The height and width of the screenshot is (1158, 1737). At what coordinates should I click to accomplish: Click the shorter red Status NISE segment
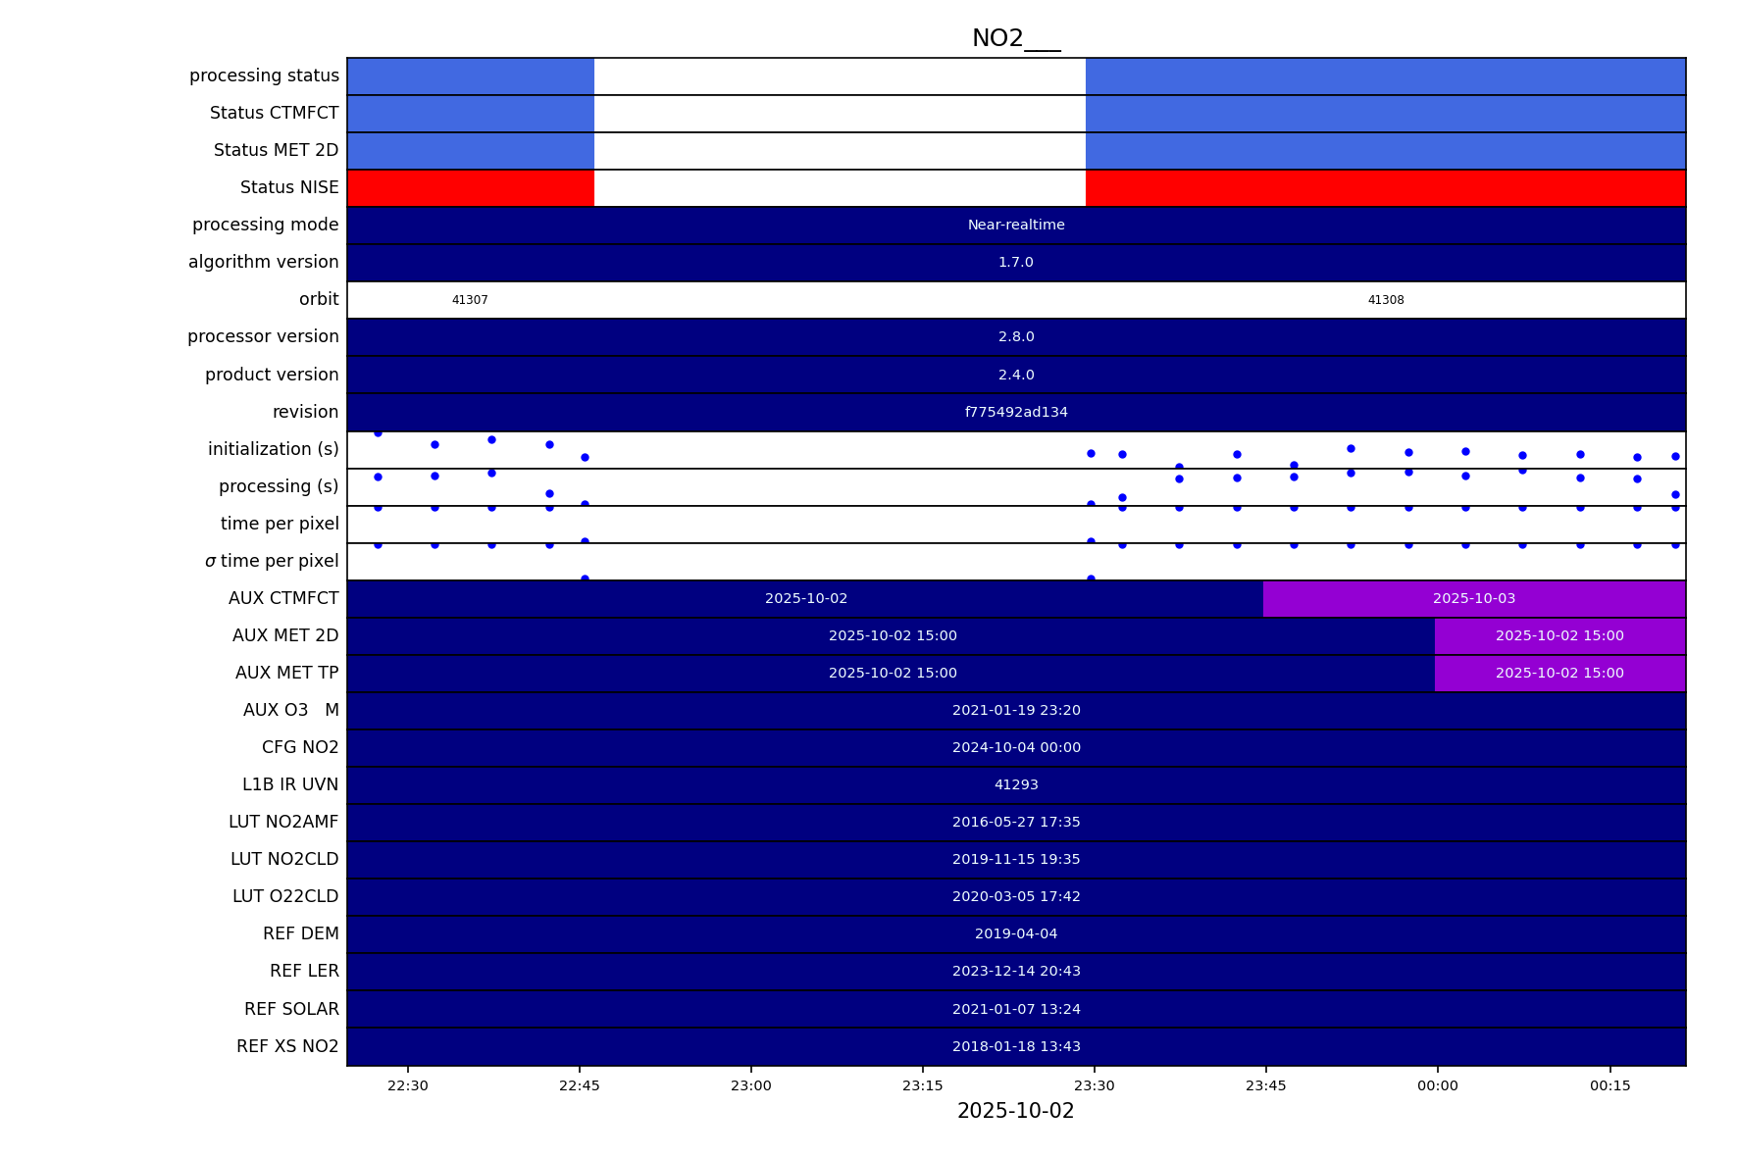point(471,188)
